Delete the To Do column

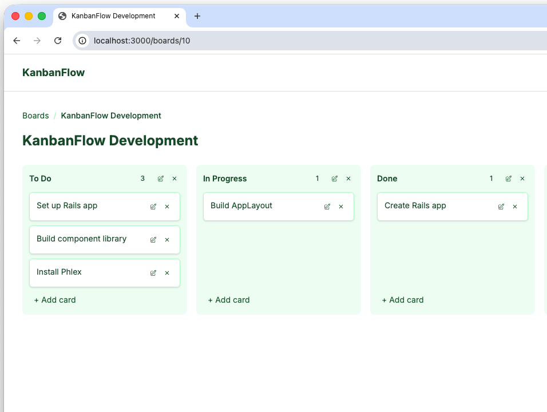[x=175, y=179]
